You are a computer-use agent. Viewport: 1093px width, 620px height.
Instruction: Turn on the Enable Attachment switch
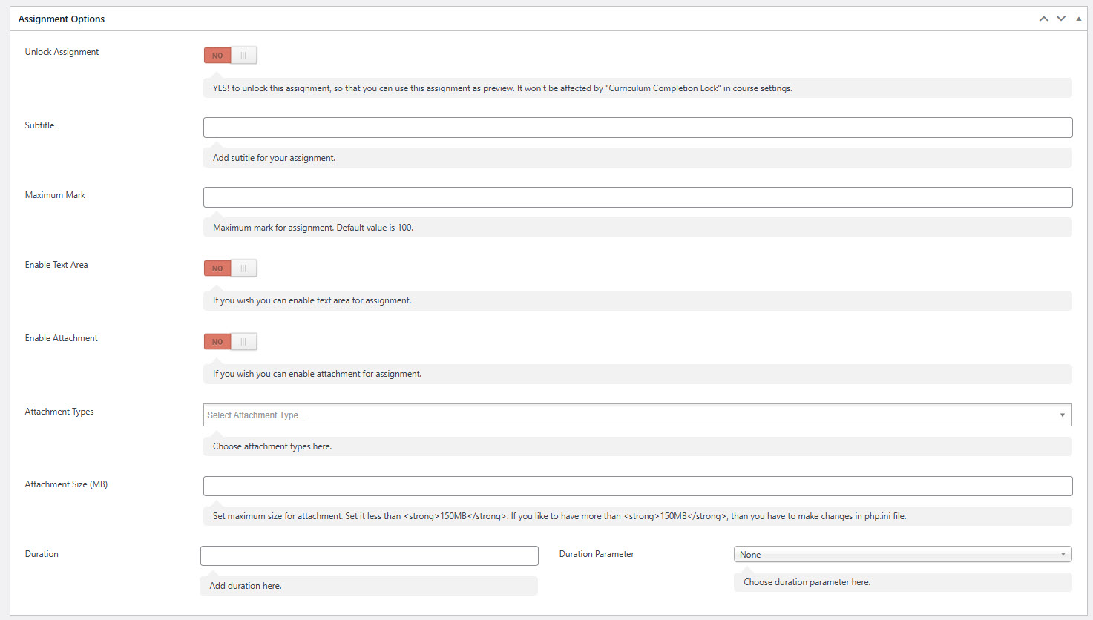230,341
